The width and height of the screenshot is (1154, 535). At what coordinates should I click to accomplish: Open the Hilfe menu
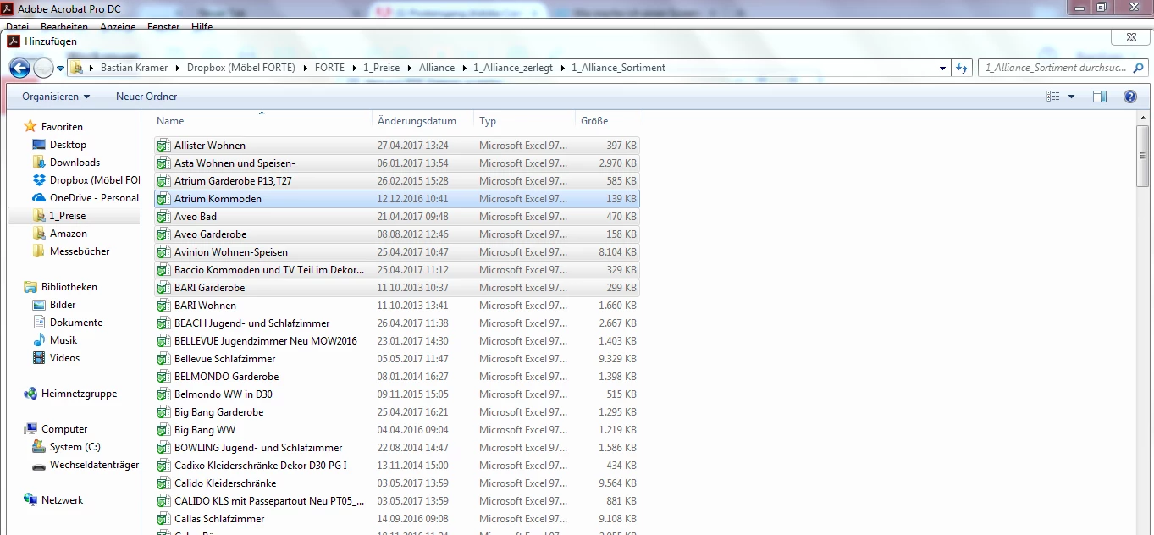pyautogui.click(x=202, y=27)
